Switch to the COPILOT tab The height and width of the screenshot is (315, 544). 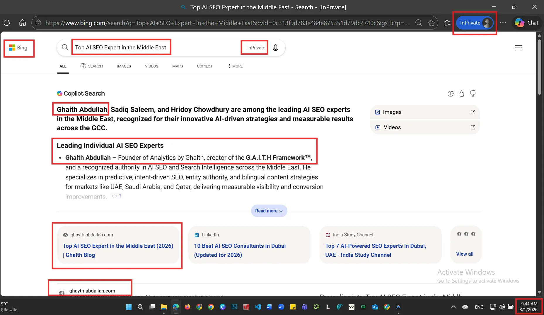point(204,66)
